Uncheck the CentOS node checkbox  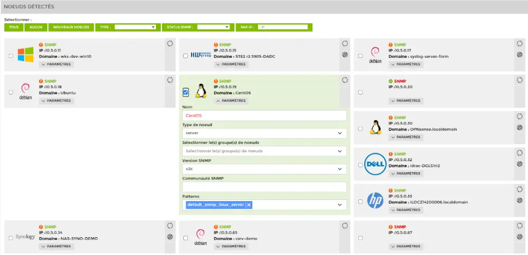185,92
